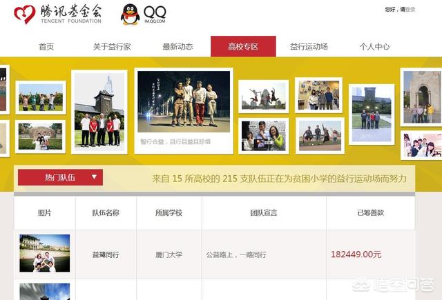Open the photo of people leaping near sculpture
Image resolution: width=442 pixels, height=300 pixels.
click(x=264, y=97)
